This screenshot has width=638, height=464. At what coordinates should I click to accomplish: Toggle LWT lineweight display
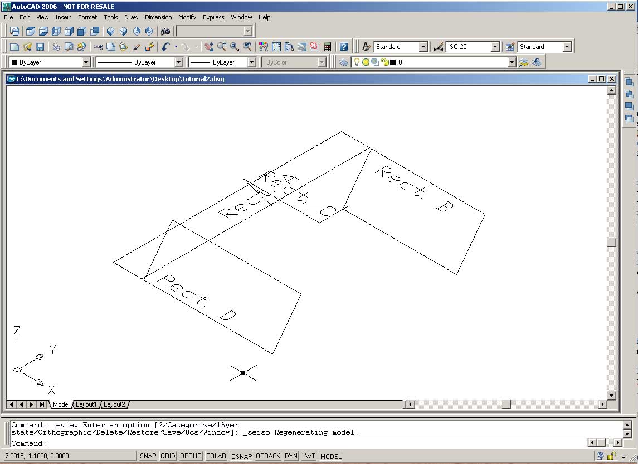click(x=309, y=456)
